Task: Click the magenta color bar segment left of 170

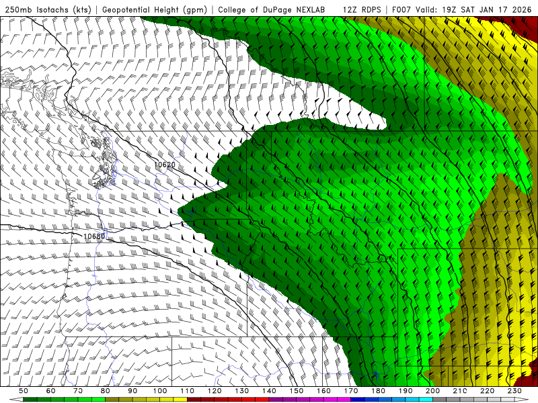Action: tap(344, 400)
